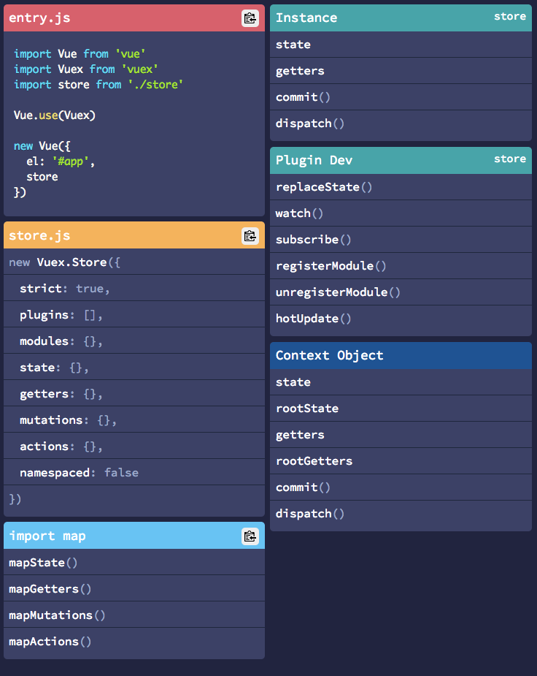Select the unregisterModule() row
Screen dimensions: 537x676
coord(401,292)
